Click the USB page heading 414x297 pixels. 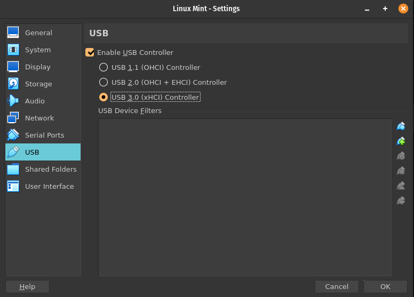tap(99, 33)
